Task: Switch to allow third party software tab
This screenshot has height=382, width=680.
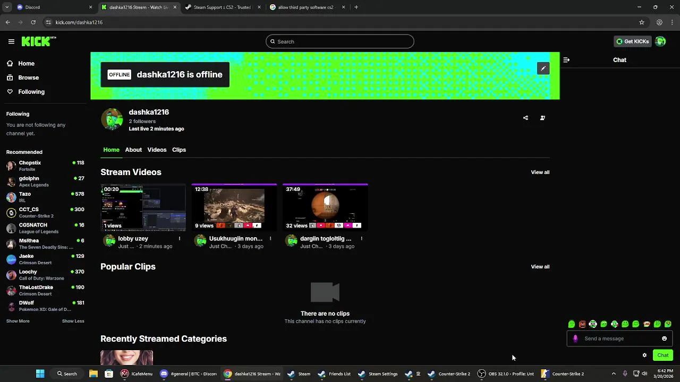Action: [307, 7]
